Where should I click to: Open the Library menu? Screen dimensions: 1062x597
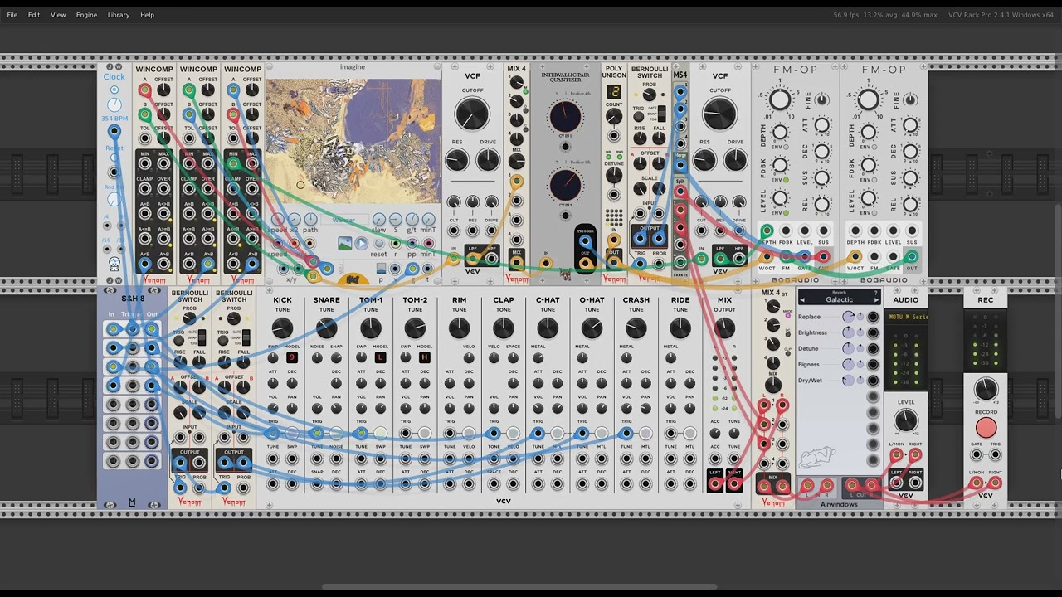point(119,15)
